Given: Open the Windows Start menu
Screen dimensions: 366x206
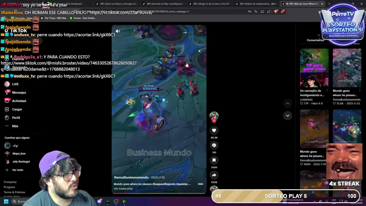Looking at the screenshot, I should click(6, 201).
